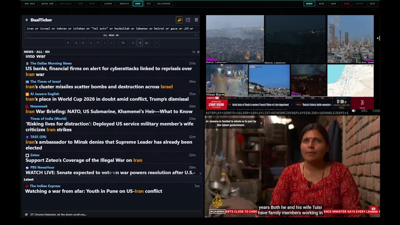Click the FIT button
The image size is (400, 225).
click(149, 4)
